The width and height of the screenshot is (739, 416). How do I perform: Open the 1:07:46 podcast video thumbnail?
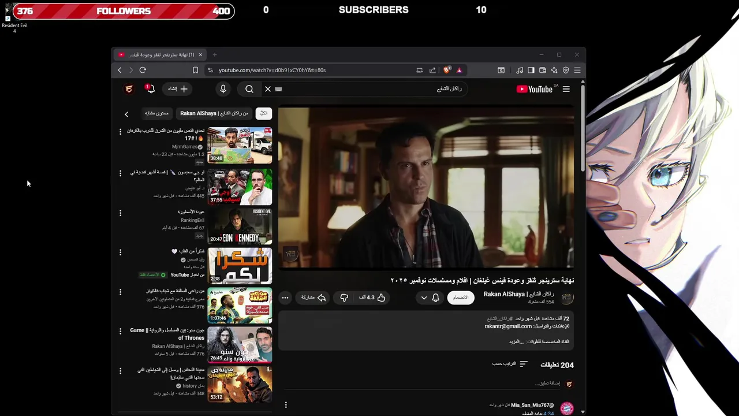pos(240,305)
